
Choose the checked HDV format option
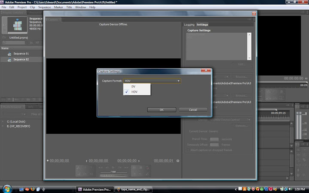135,92
